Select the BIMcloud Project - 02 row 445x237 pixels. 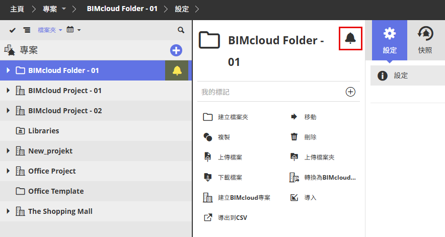tap(96, 111)
